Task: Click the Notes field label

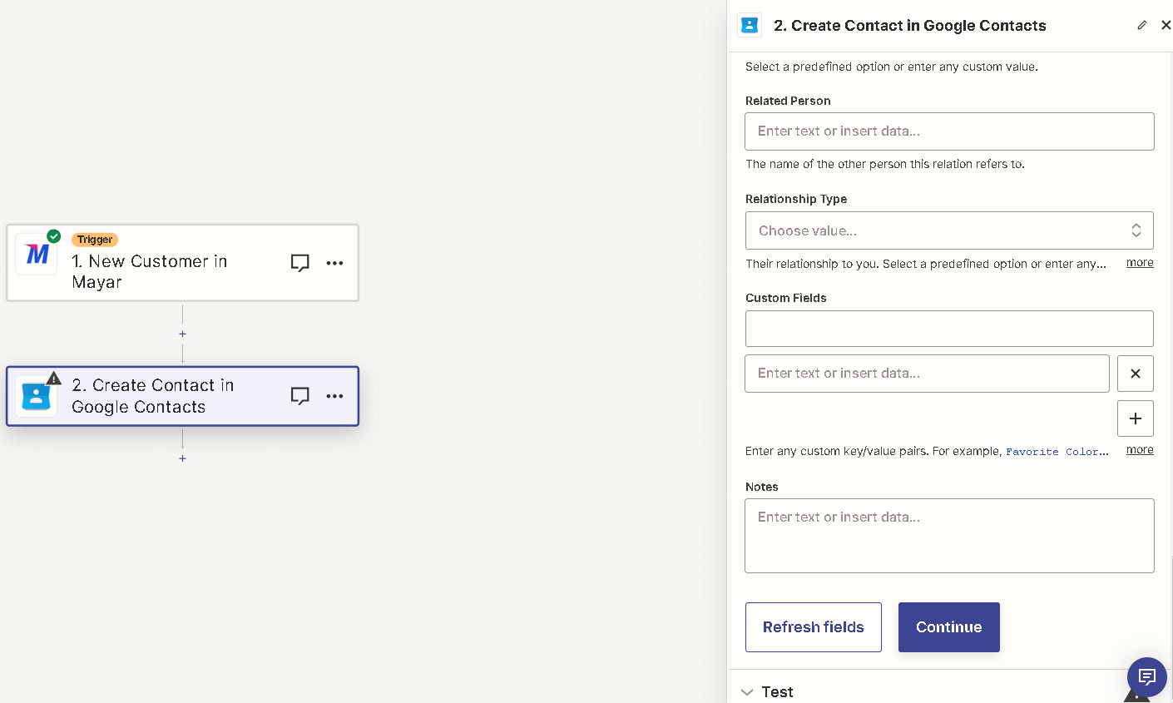Action: point(762,487)
